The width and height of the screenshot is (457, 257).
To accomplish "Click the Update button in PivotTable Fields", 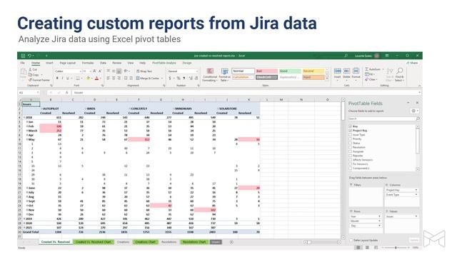I will pos(414,240).
